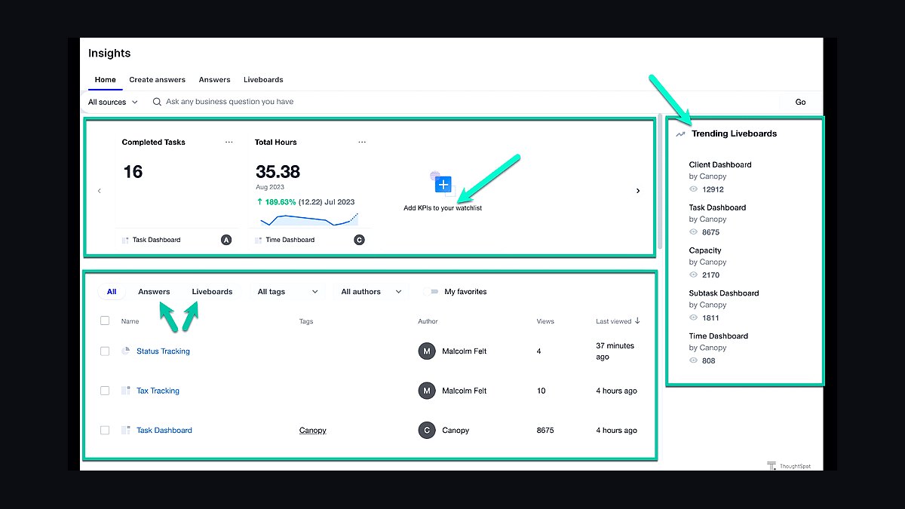Click the Author column header
The image size is (905, 509).
(x=428, y=321)
